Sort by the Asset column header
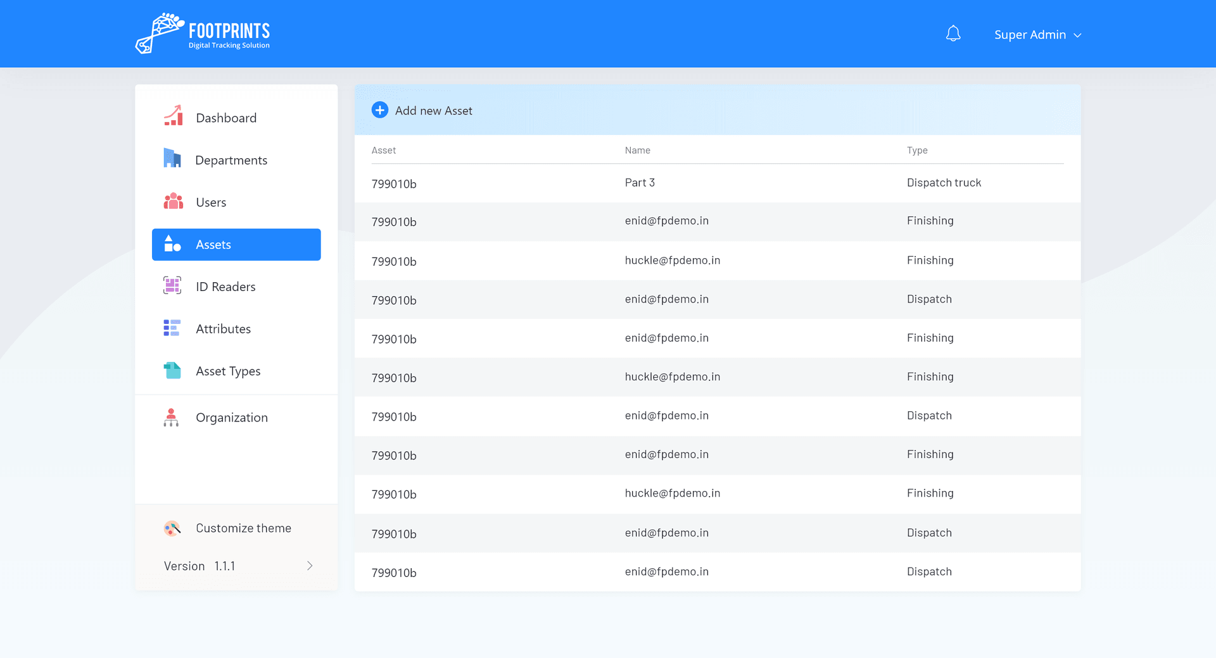Screen dimensions: 1216x658 click(384, 151)
